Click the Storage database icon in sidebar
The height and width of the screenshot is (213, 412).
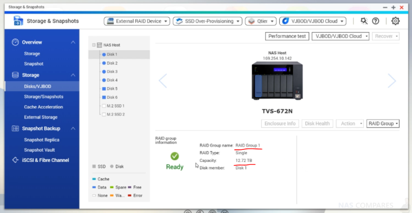15,75
